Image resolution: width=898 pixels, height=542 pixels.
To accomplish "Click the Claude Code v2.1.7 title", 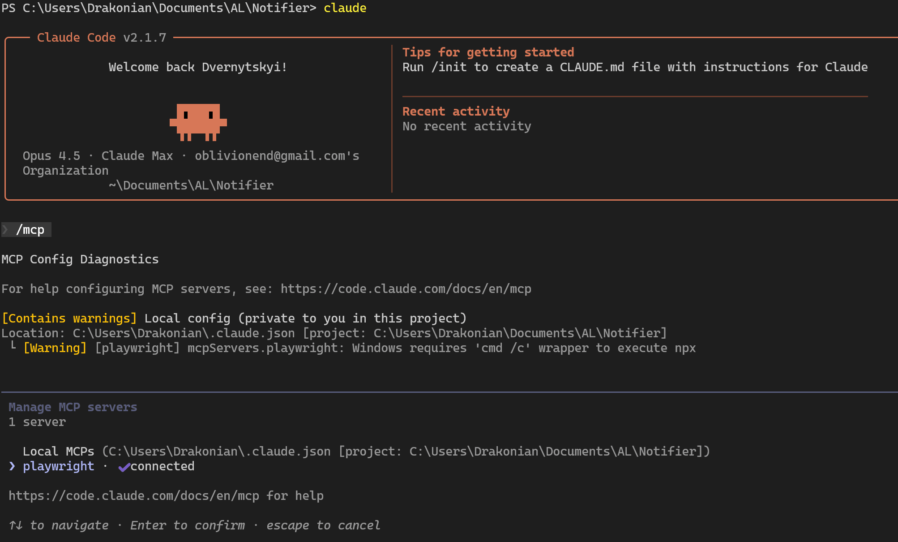I will click(x=101, y=38).
